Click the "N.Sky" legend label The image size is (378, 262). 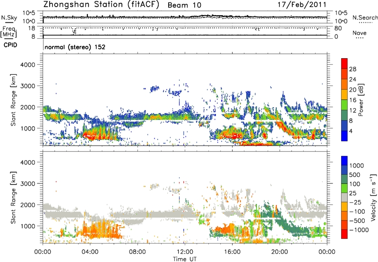(9, 17)
